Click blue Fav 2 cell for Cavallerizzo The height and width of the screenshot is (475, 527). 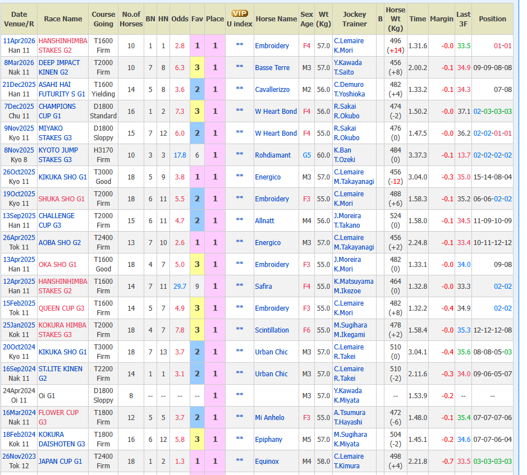pos(197,89)
